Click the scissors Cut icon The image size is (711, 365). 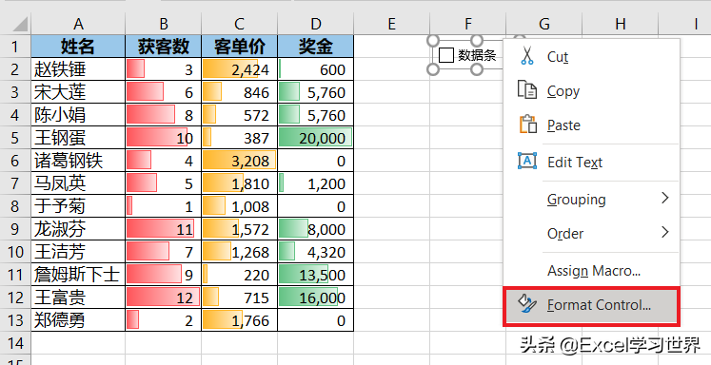pos(526,56)
